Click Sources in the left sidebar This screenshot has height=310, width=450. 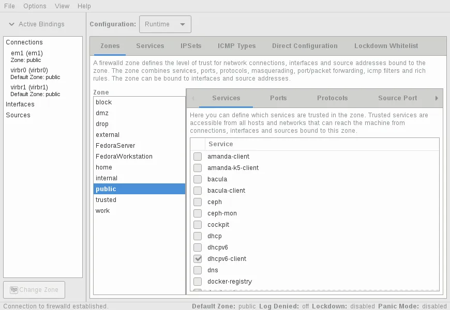coord(18,115)
